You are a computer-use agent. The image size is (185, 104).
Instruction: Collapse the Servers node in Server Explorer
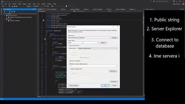coord(5,19)
